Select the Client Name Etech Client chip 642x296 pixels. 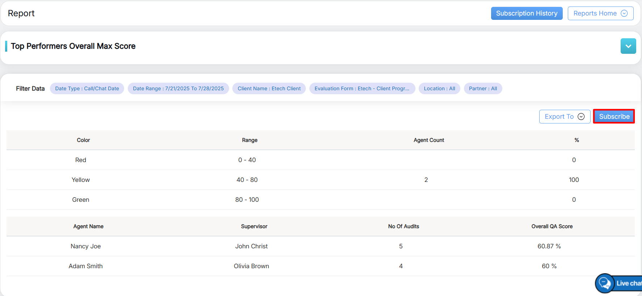click(x=269, y=88)
